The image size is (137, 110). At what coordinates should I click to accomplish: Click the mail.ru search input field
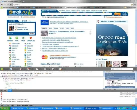77,14
